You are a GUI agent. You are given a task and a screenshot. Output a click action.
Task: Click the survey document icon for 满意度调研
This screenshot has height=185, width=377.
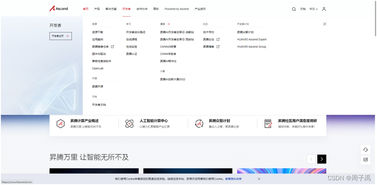268,124
